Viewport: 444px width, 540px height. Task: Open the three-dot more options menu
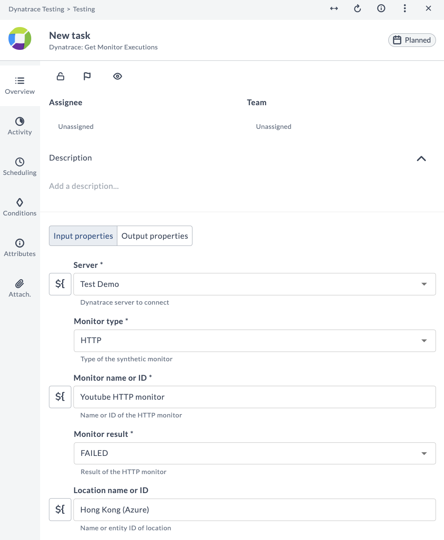click(405, 8)
